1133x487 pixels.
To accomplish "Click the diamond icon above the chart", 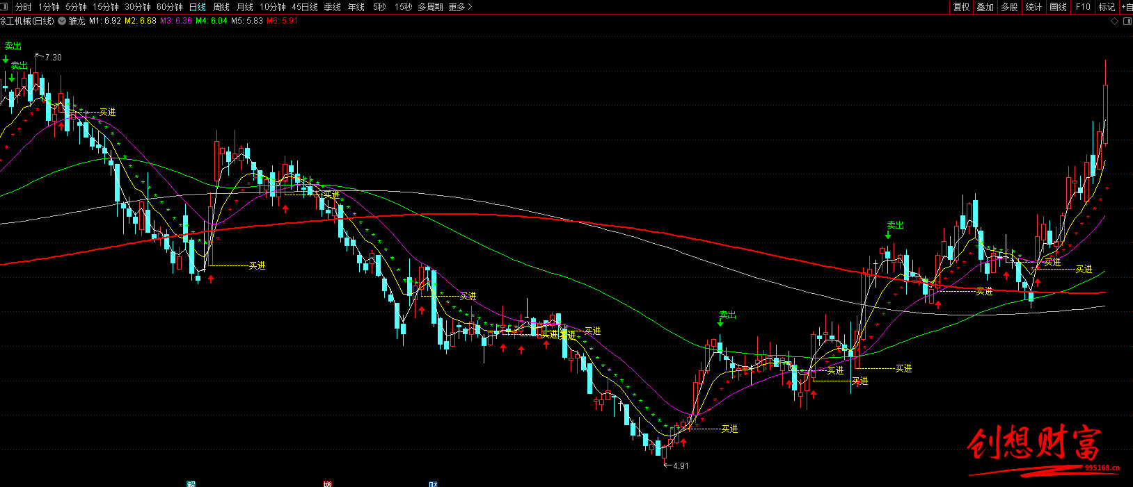I will point(1114,22).
